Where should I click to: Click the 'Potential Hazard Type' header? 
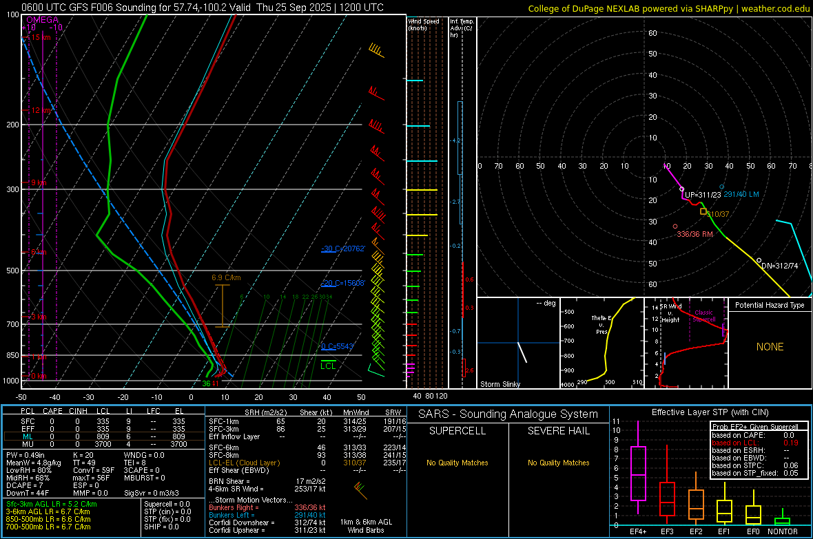click(770, 305)
